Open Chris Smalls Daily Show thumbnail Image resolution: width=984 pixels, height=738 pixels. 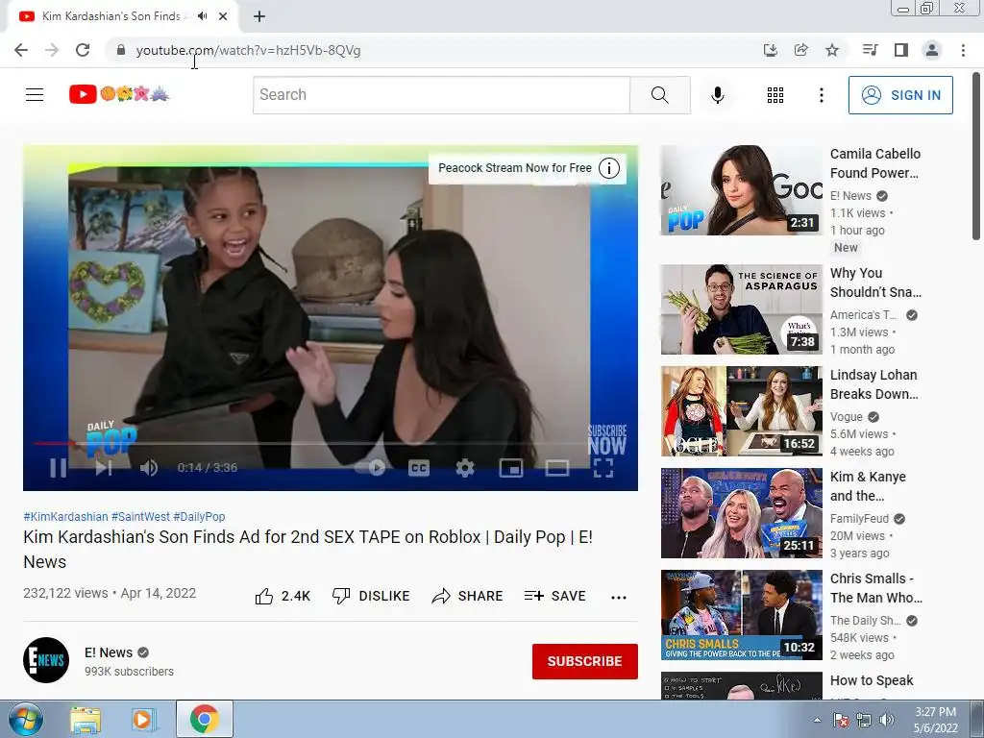click(x=741, y=615)
